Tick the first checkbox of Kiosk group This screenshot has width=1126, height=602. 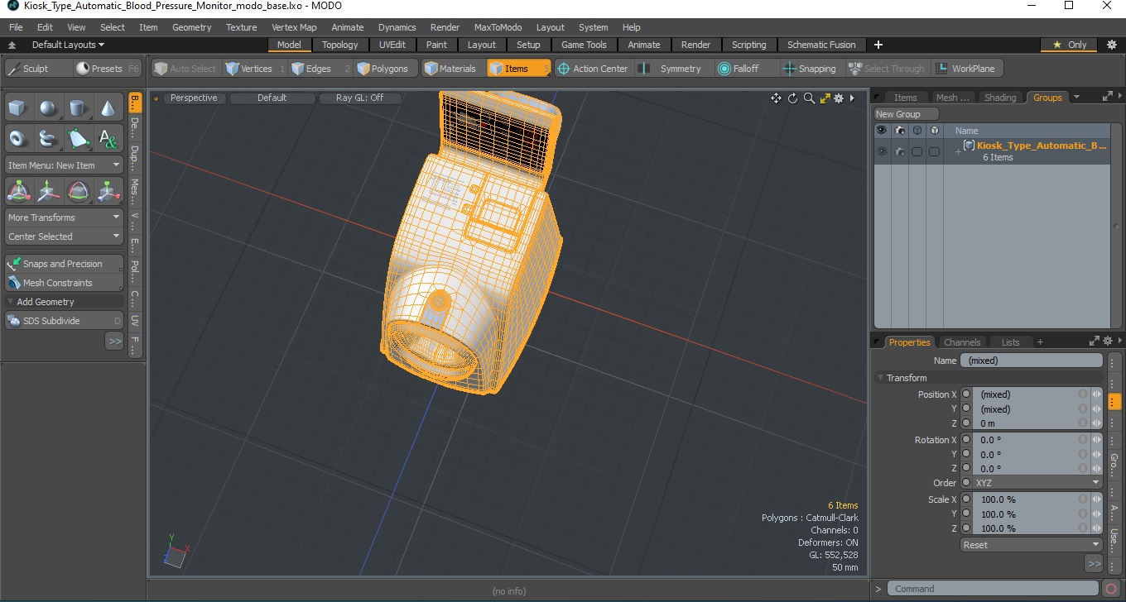click(917, 151)
